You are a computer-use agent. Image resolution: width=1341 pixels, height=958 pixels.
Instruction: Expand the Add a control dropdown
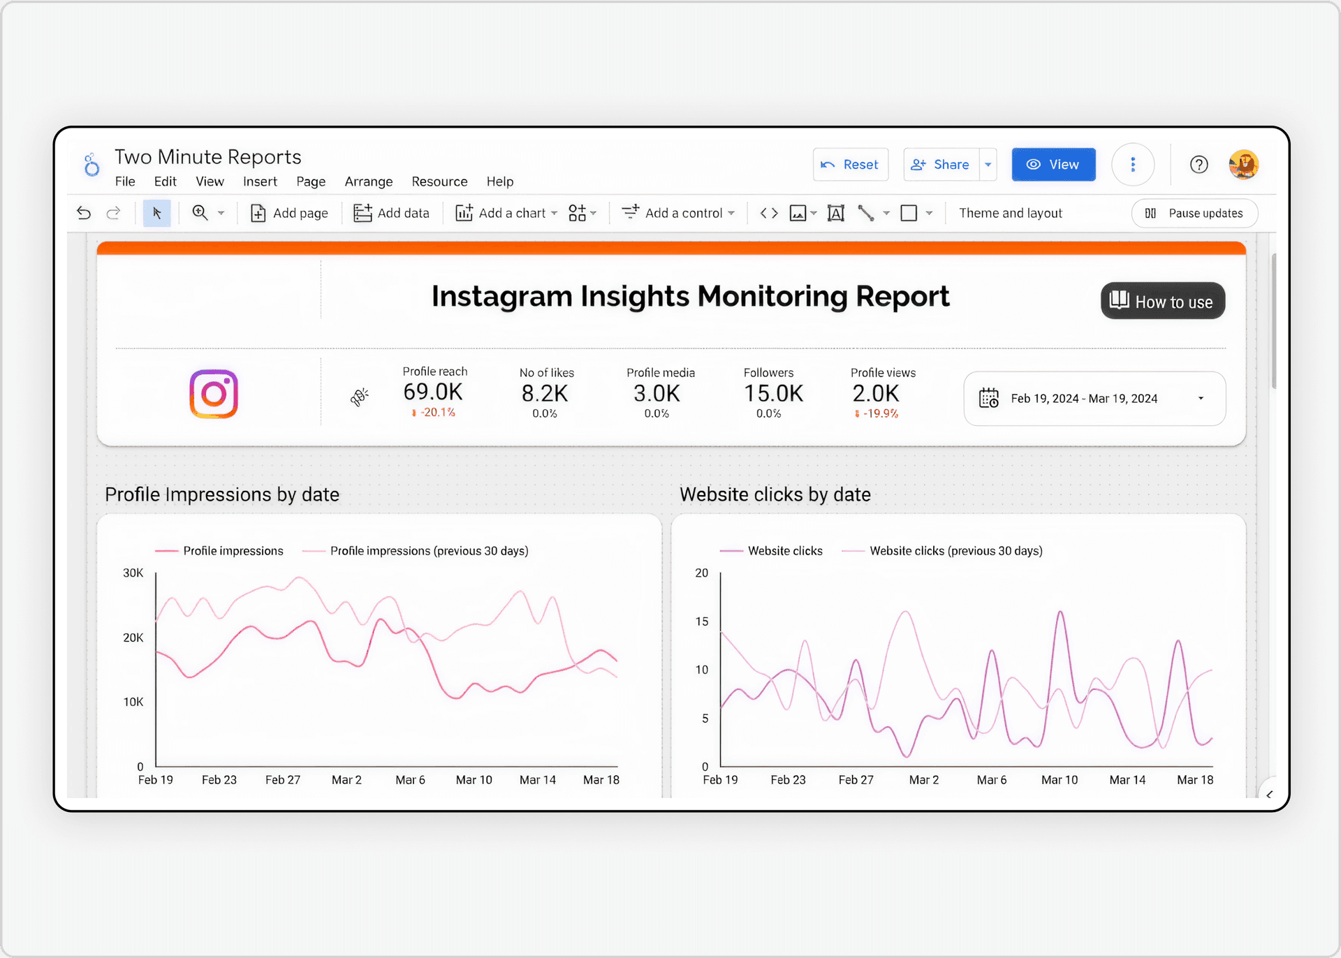tap(731, 213)
